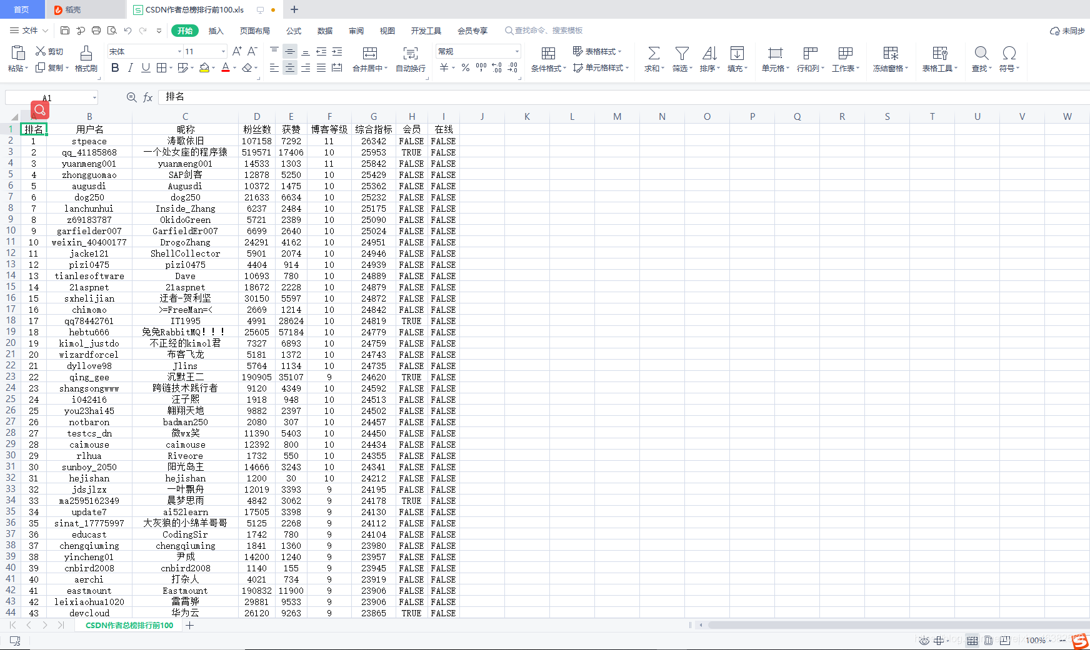Click the Merge and Center (合并居中) icon
This screenshot has width=1090, height=650.
pos(370,53)
